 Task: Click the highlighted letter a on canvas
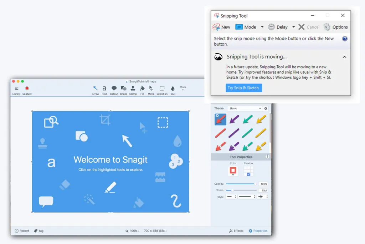51,162
